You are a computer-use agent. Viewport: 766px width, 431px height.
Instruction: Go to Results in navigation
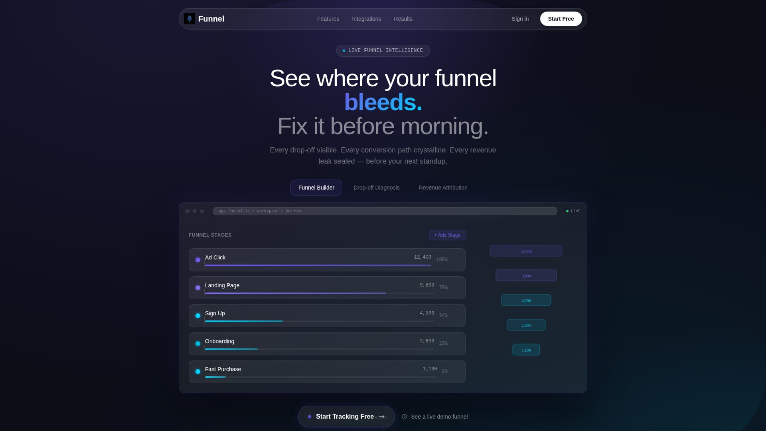tap(403, 19)
